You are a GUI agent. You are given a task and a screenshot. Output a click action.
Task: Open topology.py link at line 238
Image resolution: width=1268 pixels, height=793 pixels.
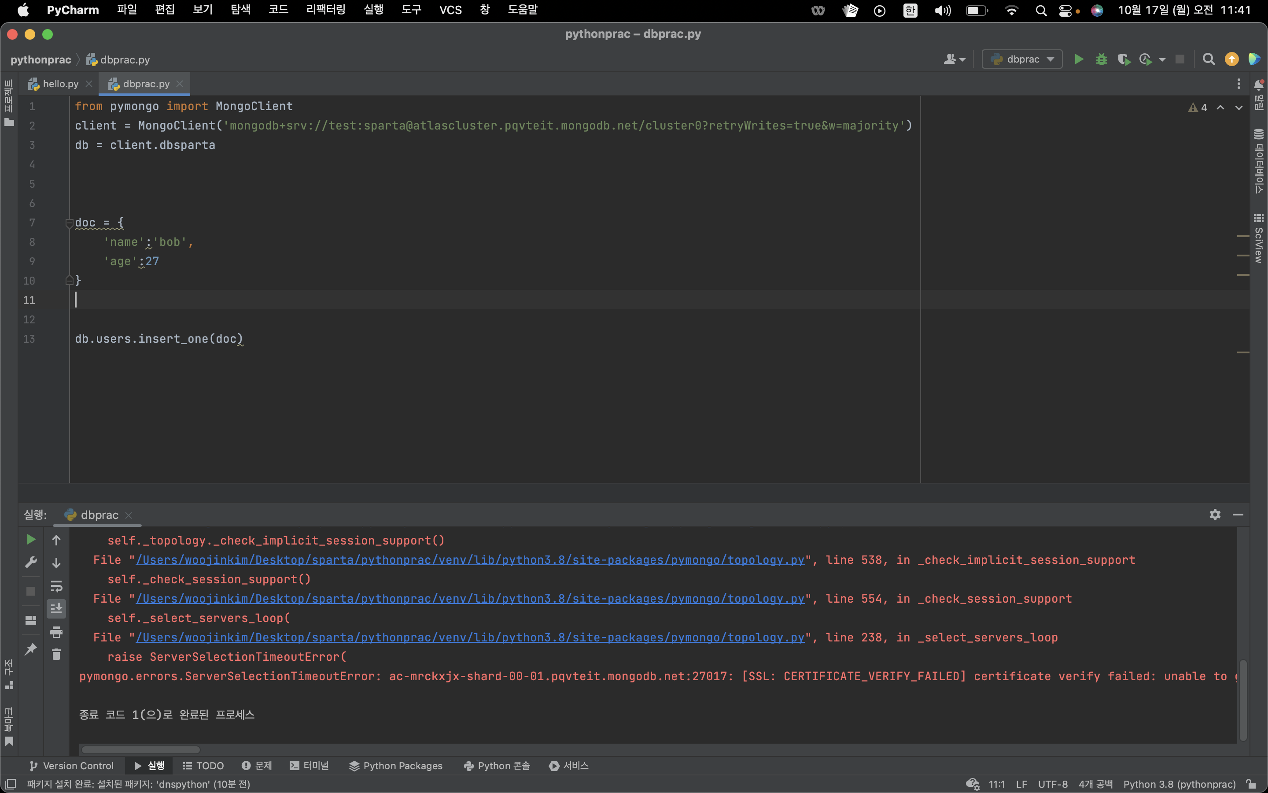(x=469, y=638)
